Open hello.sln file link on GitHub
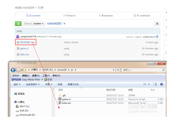 [24, 54]
